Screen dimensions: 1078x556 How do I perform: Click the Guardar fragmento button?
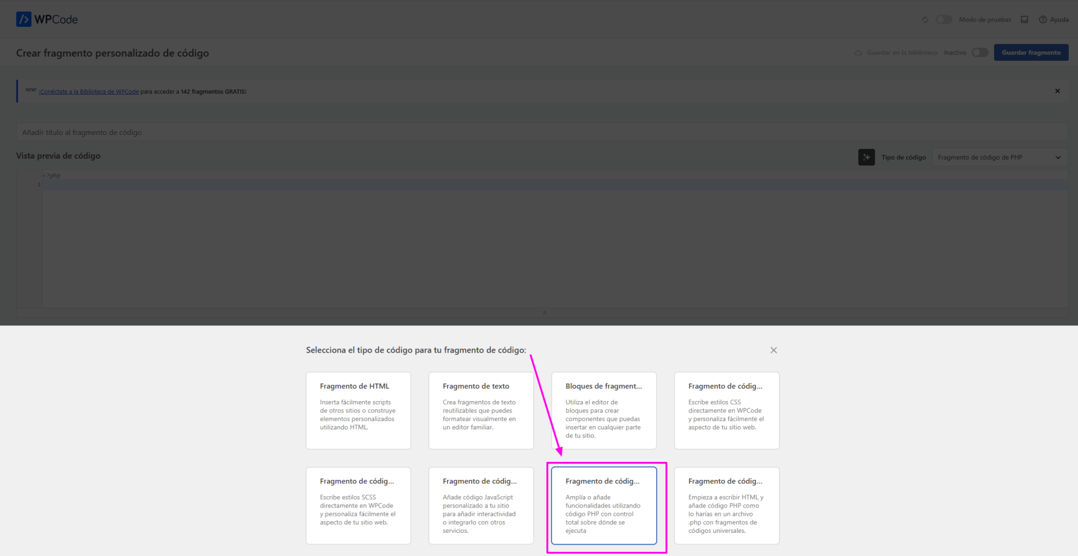tap(1031, 53)
